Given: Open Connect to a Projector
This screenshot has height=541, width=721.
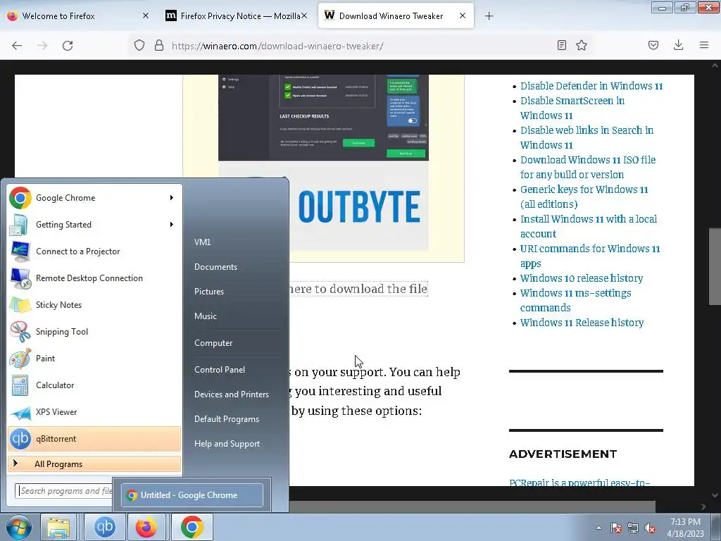Looking at the screenshot, I should pos(94,251).
